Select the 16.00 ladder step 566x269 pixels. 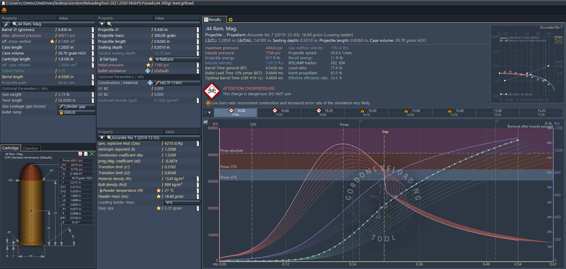tap(366, 113)
